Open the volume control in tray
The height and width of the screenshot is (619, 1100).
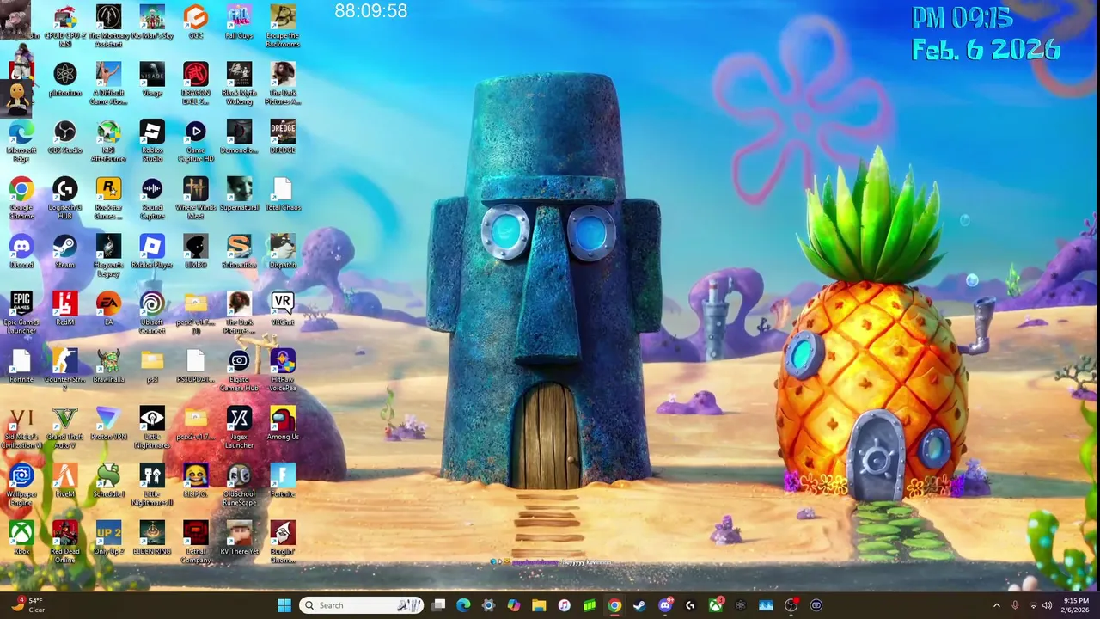[1047, 605]
